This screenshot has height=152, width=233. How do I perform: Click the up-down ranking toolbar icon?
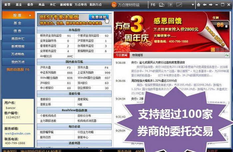click(x=170, y=5)
